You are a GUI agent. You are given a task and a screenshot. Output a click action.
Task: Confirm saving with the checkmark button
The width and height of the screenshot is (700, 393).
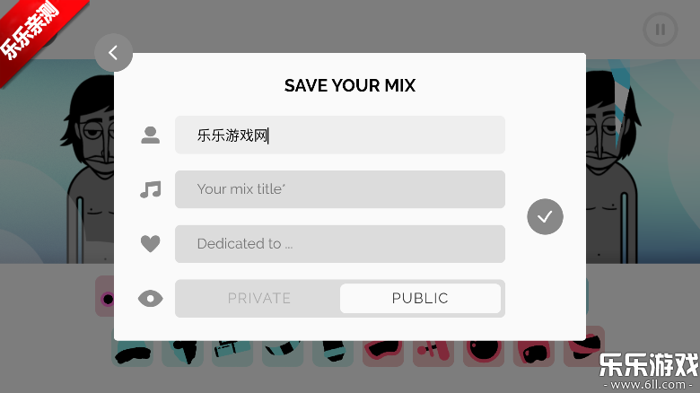click(x=545, y=216)
